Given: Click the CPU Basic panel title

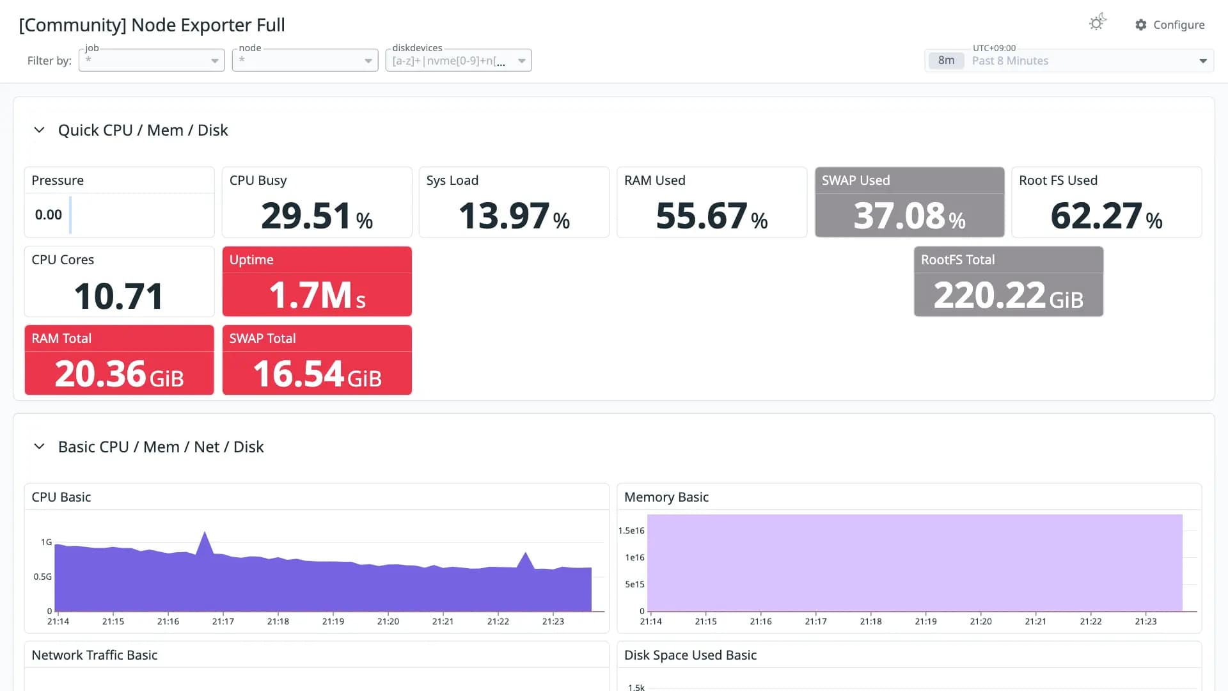Looking at the screenshot, I should pos(61,497).
